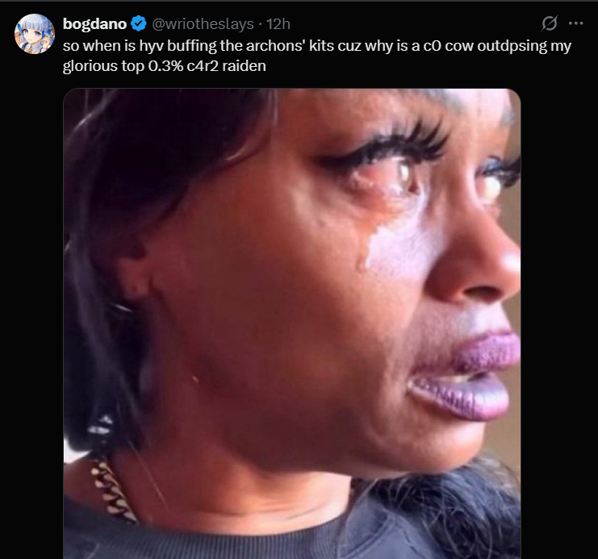598x559 pixels.
Task: Visit the profile through the wriotheslays username
Action: [x=203, y=23]
